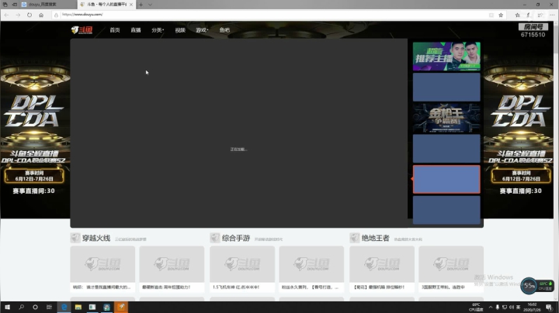
Task: Expand the tab preview chevron
Action: click(150, 5)
